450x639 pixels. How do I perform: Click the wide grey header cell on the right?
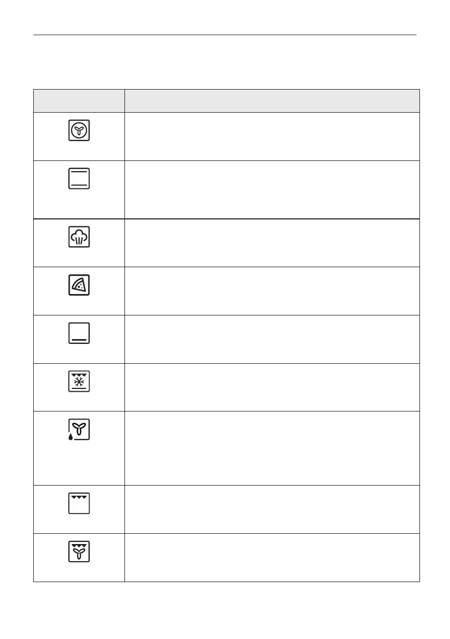coord(272,101)
